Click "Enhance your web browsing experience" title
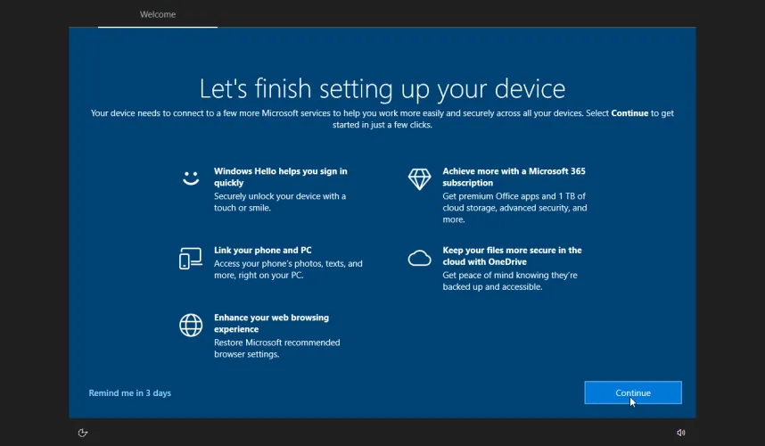 [x=271, y=323]
